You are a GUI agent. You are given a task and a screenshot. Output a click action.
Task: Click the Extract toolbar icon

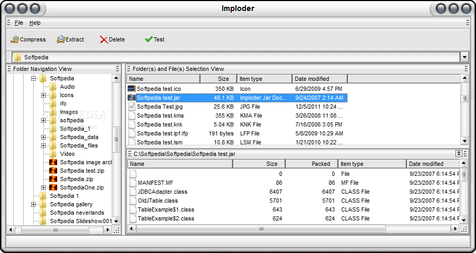coord(61,39)
